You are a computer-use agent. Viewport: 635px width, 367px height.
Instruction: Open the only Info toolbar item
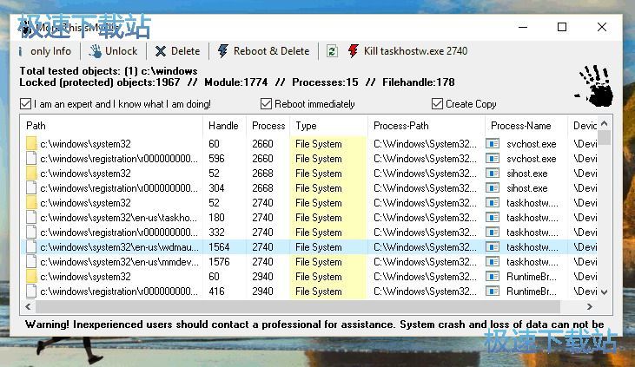pos(45,51)
